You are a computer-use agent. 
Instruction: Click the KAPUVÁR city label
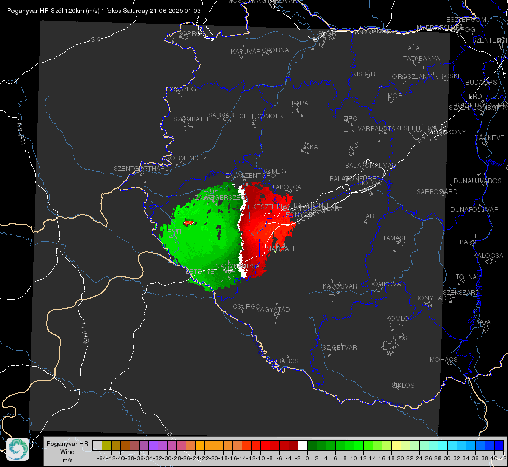(246, 52)
